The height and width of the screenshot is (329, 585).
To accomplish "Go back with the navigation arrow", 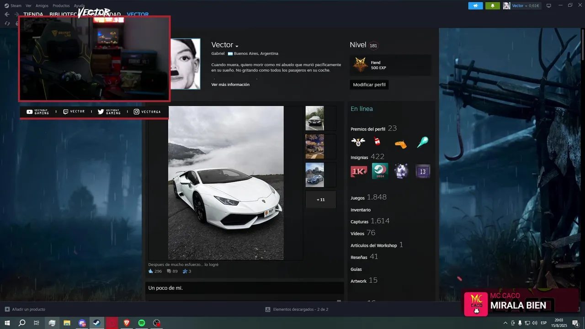I will (x=7, y=15).
